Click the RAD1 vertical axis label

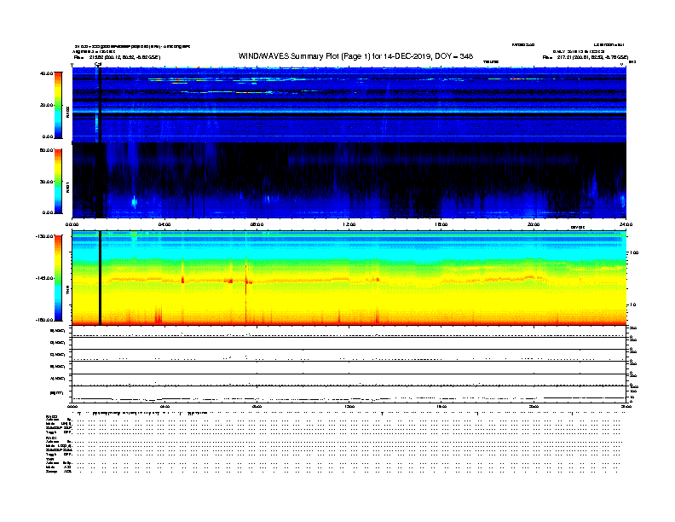point(67,187)
